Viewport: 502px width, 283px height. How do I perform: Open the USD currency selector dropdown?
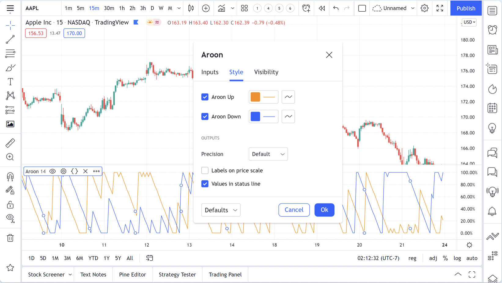pos(469,22)
